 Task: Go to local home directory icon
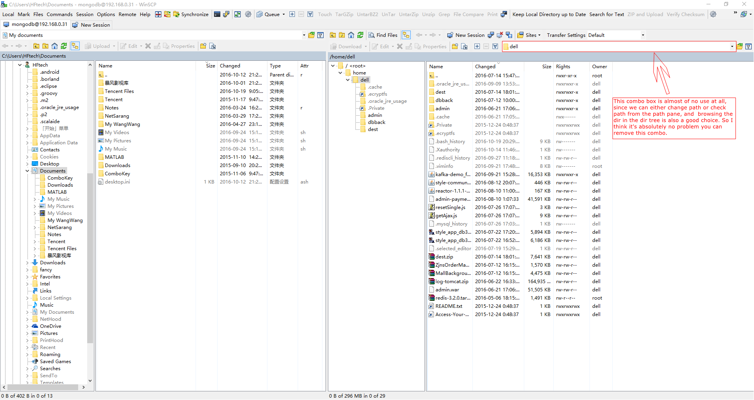(55, 46)
